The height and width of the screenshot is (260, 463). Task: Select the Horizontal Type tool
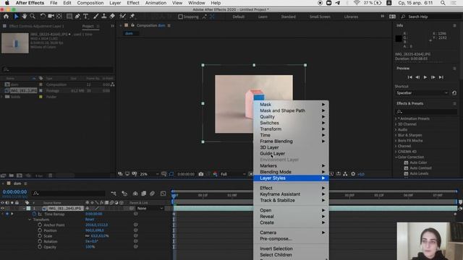click(x=85, y=17)
